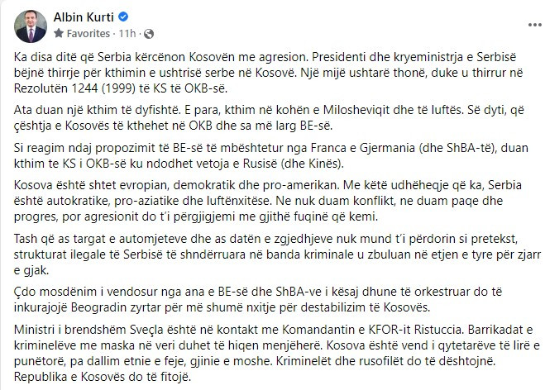The width and height of the screenshot is (545, 390).
Task: Click the Favorites label next to the star
Action: [x=88, y=33]
